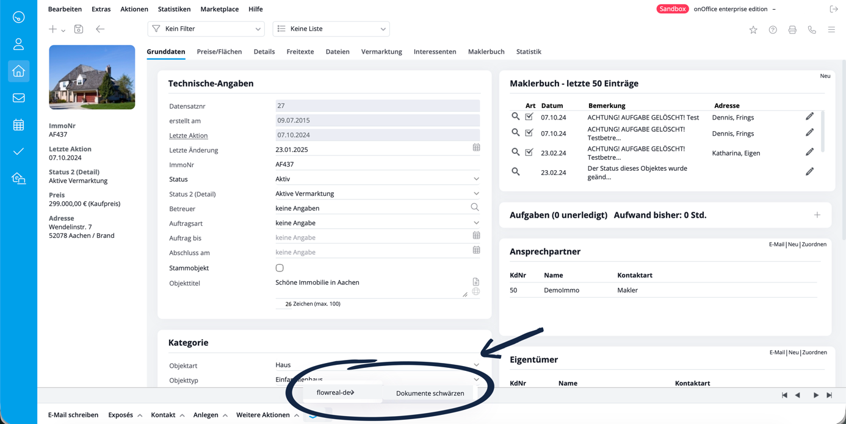The width and height of the screenshot is (846, 424).
Task: Click the Dokumente schwärzen option
Action: 430,393
